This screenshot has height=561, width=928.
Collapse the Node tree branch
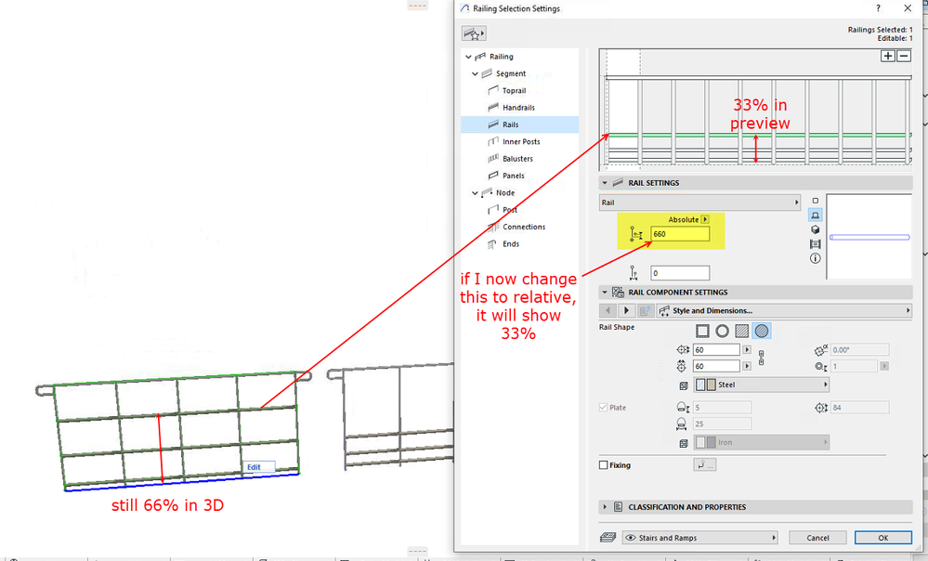tap(475, 193)
